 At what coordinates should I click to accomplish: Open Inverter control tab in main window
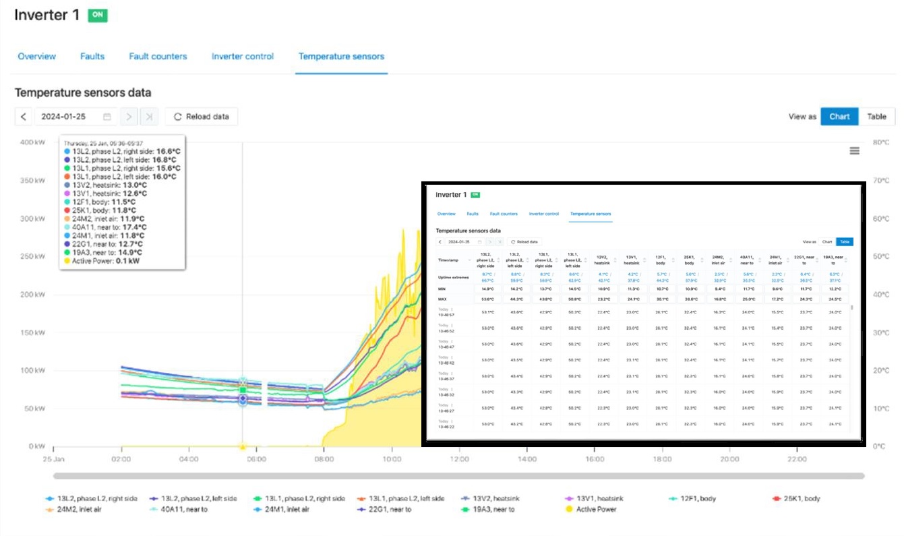(x=243, y=57)
